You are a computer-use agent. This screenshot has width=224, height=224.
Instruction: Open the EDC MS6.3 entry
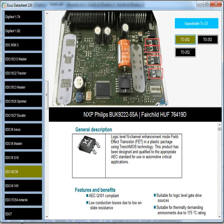(x=23, y=45)
